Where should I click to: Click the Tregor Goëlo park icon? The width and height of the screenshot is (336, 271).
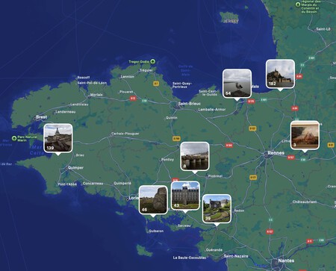pyautogui.click(x=153, y=61)
